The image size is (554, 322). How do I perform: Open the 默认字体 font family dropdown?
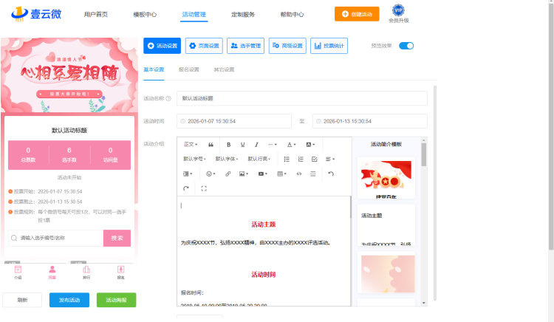tap(227, 159)
